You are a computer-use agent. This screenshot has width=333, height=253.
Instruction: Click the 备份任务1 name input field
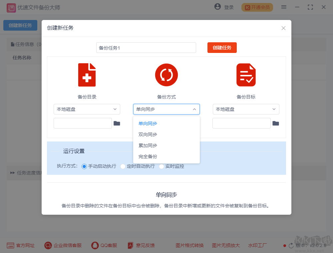point(146,48)
